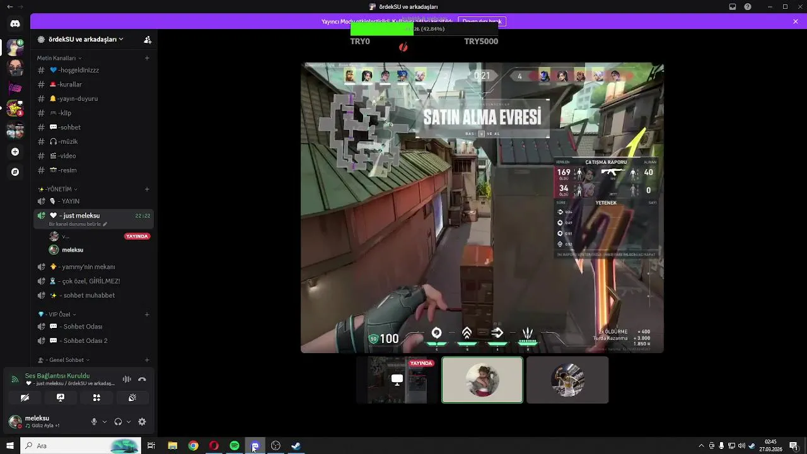
Task: Open the sohbet text channel
Action: (x=93, y=127)
